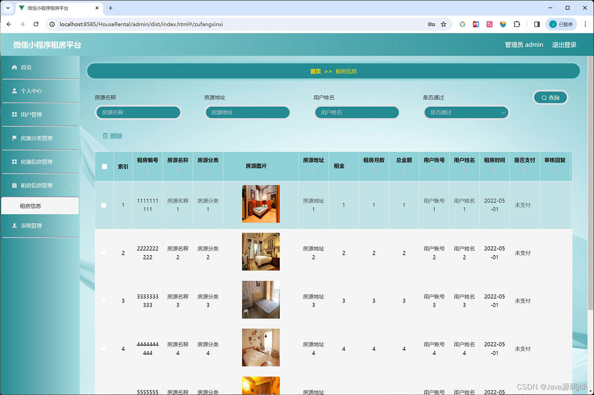Open a new browser tab with plus
The image size is (594, 395).
[x=111, y=8]
